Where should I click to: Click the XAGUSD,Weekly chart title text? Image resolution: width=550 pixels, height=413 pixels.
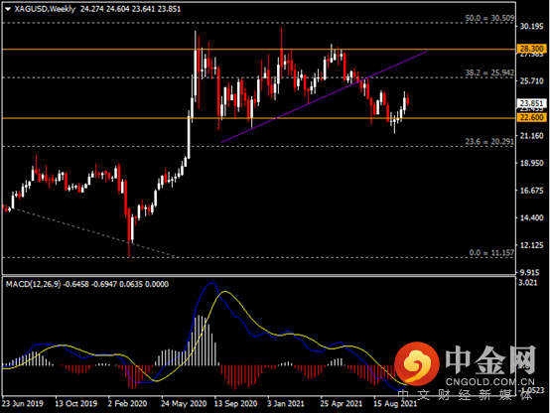tap(45, 9)
